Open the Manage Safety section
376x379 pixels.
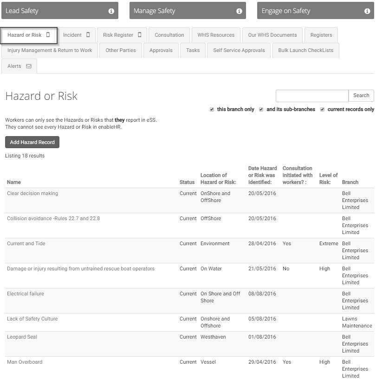tap(188, 11)
